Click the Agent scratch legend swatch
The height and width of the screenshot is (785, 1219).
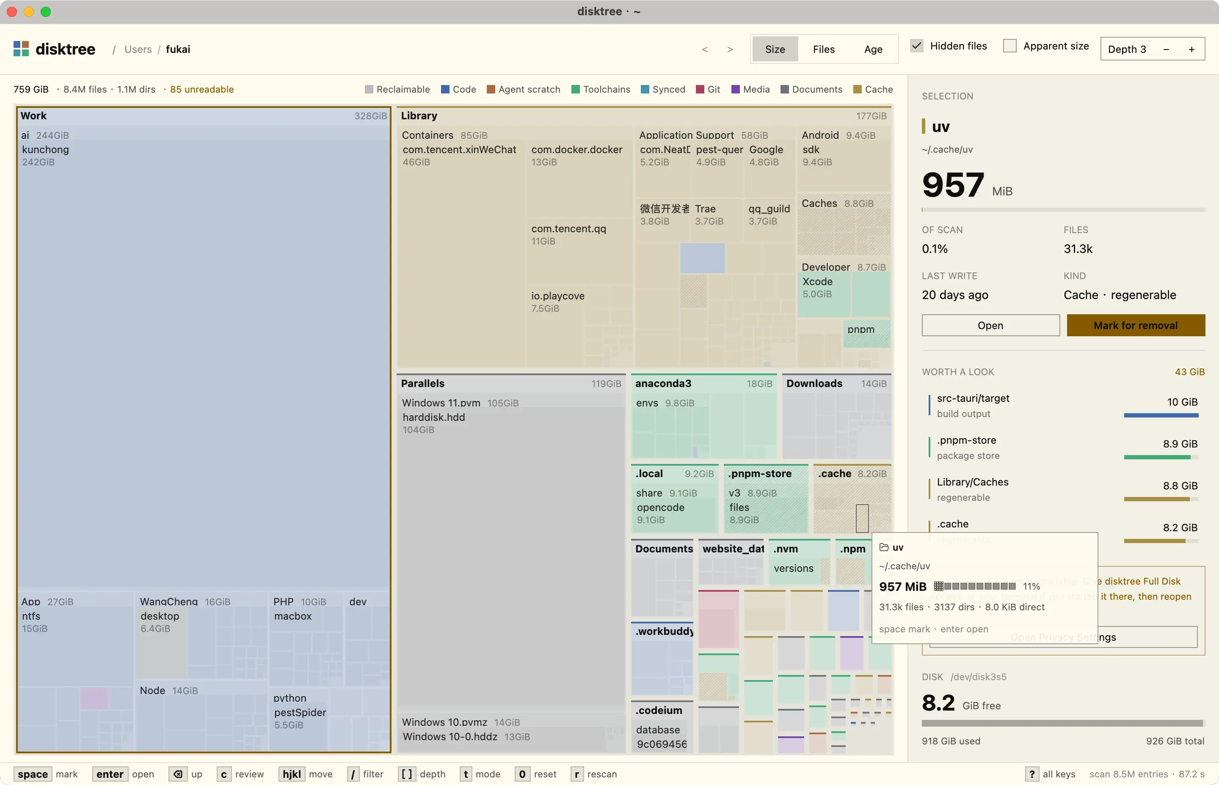pos(491,90)
